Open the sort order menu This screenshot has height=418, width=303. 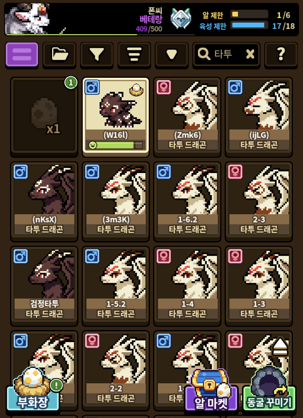(134, 54)
